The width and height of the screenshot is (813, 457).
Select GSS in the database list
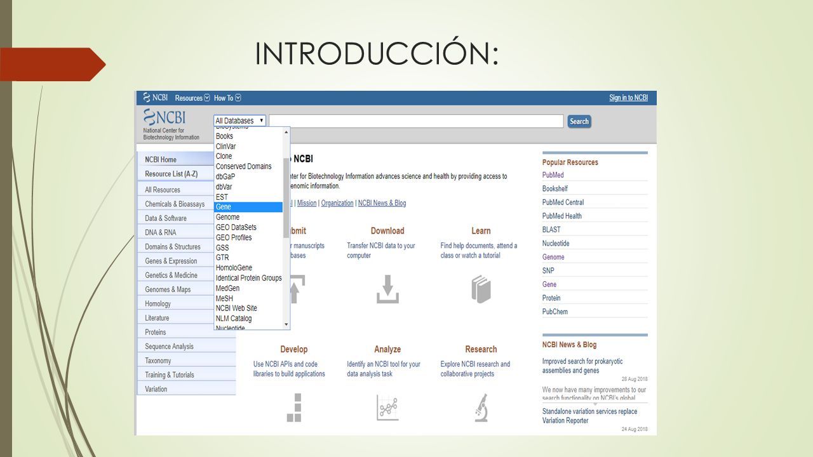pyautogui.click(x=248, y=248)
